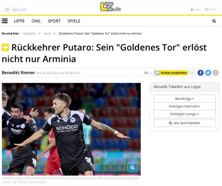Open the SPORT menu section
Viewport: 222px width, 186px height.
coord(54,21)
